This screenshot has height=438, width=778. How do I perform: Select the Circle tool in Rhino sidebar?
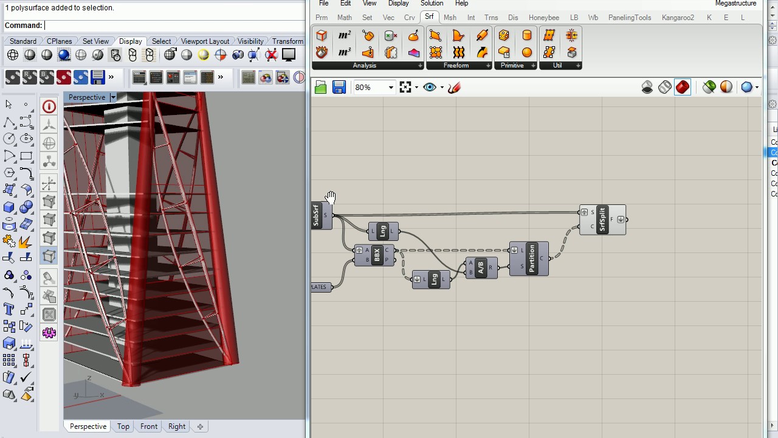(9, 139)
